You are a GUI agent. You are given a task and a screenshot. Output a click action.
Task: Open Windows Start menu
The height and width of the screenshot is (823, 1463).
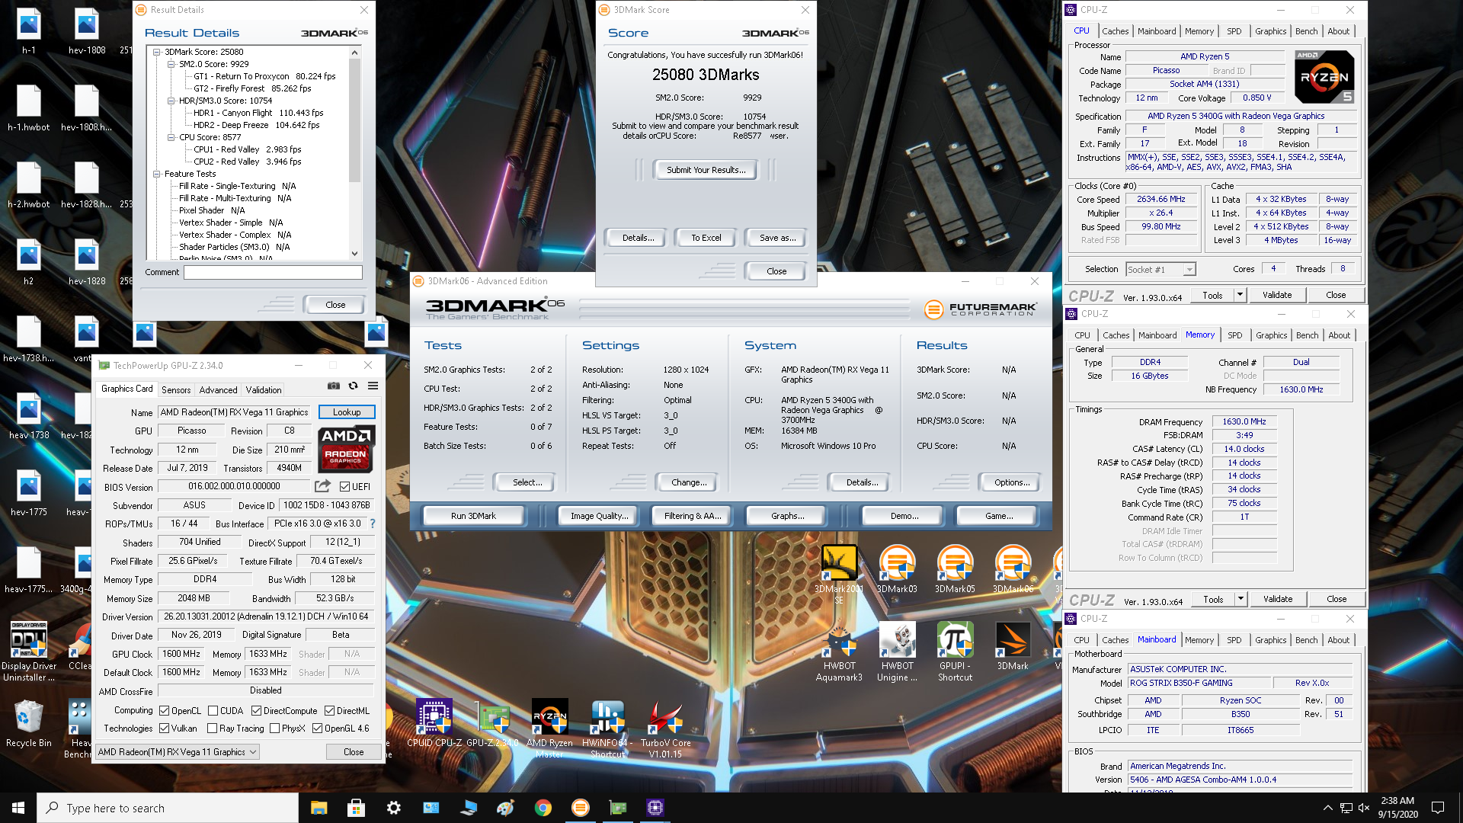point(18,808)
